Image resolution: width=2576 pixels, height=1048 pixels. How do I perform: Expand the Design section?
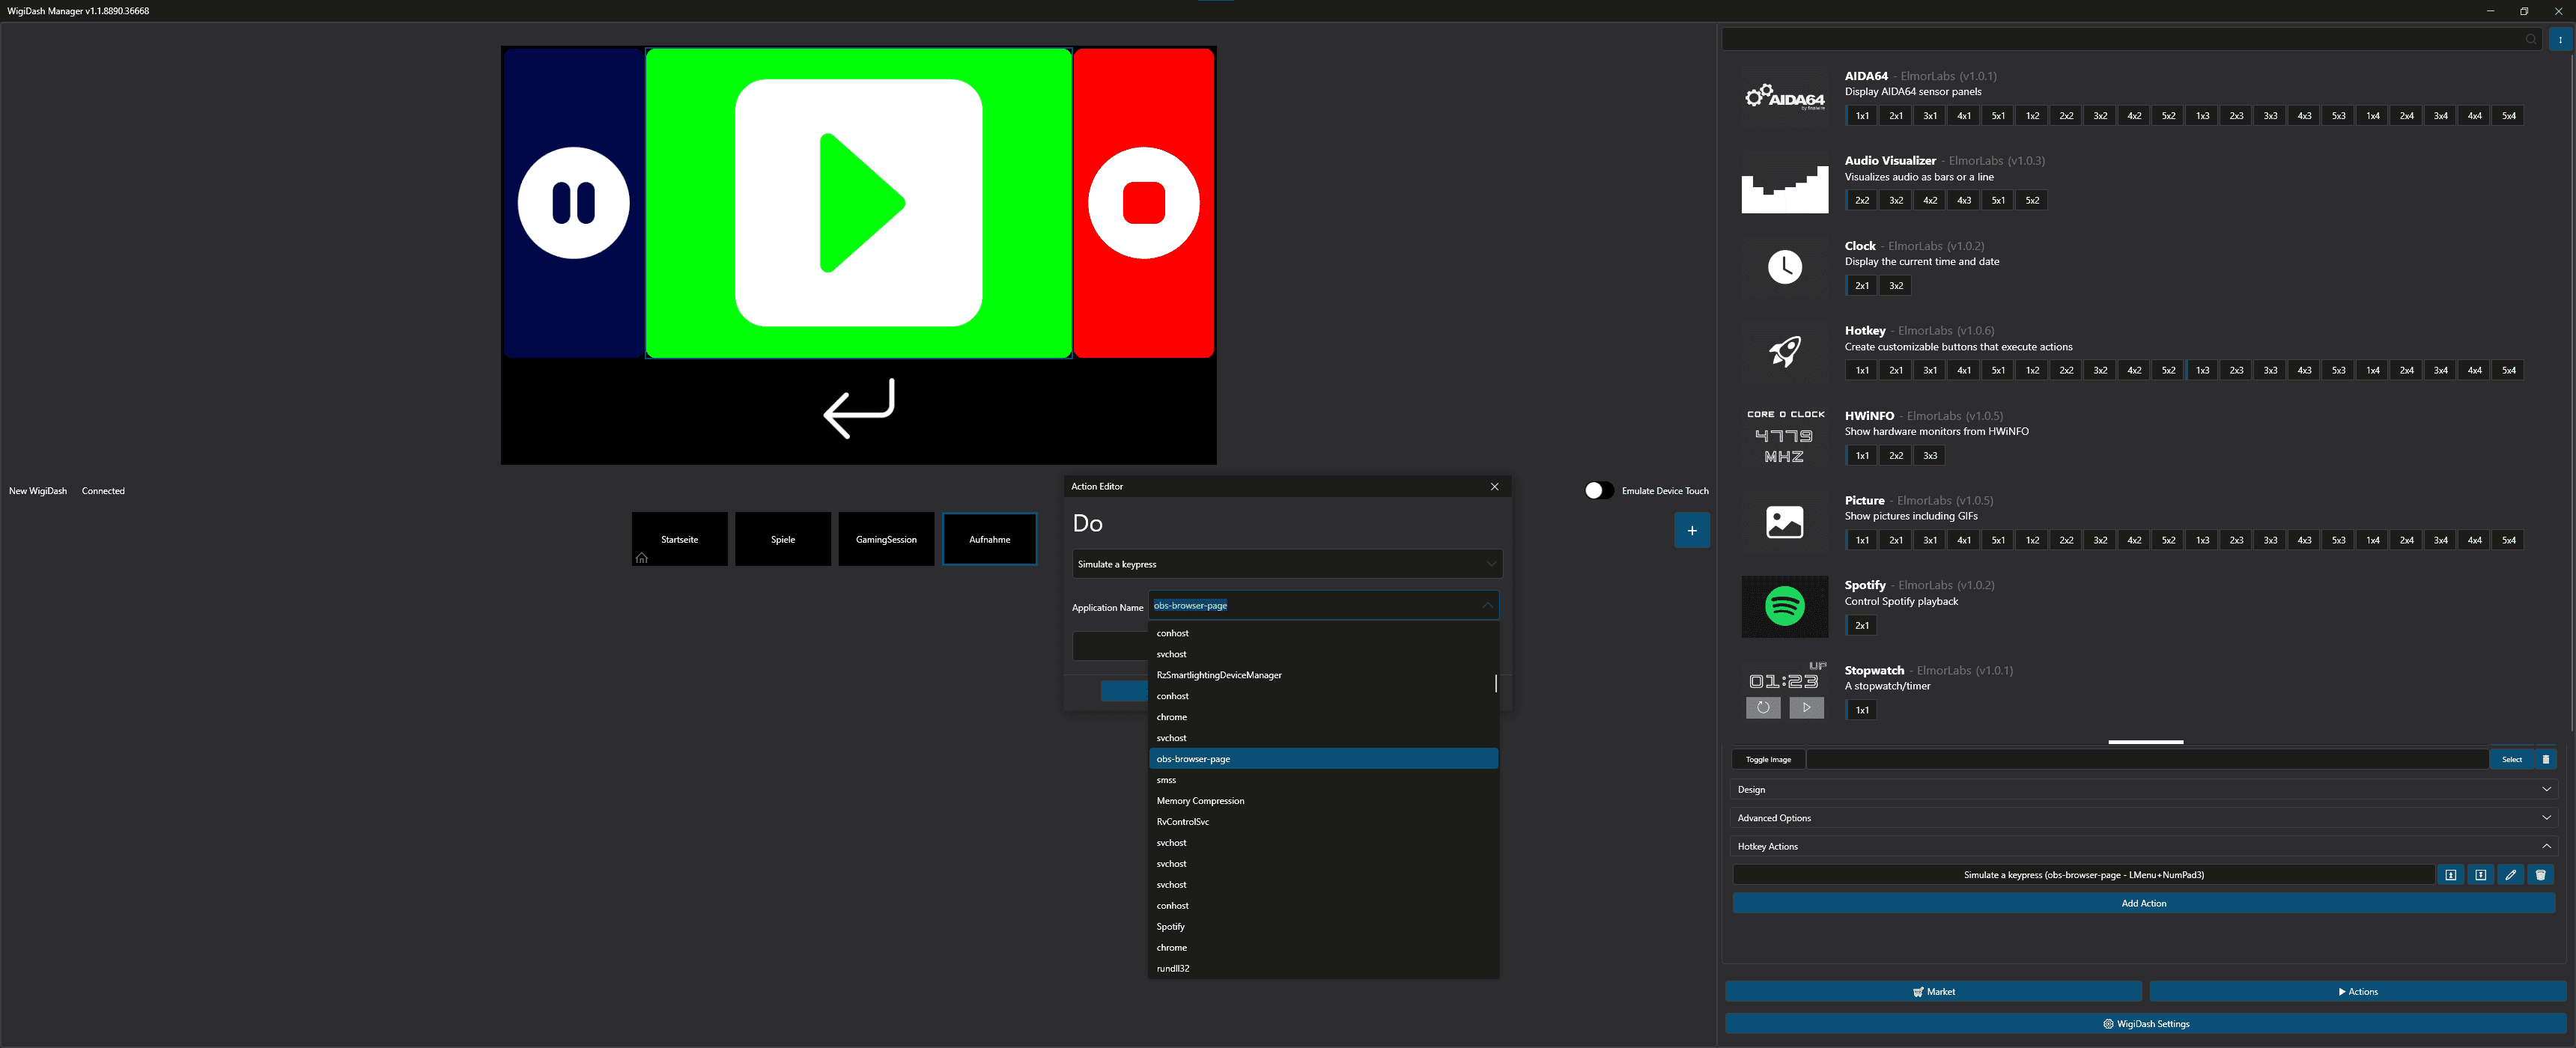pyautogui.click(x=2143, y=790)
